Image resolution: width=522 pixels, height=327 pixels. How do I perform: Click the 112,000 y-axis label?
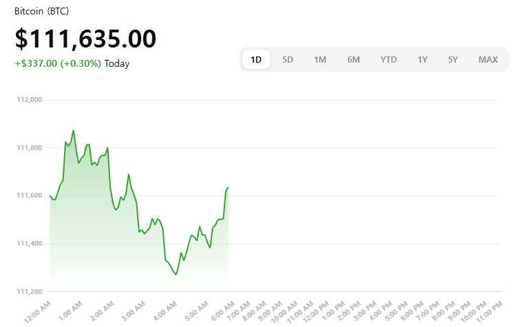[x=29, y=100]
